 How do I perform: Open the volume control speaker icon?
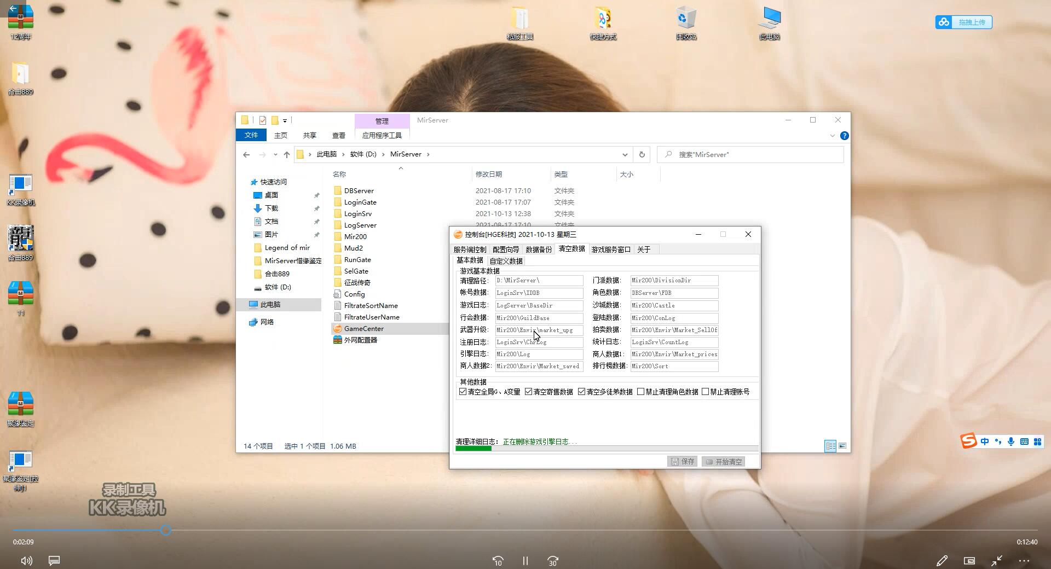(26, 561)
